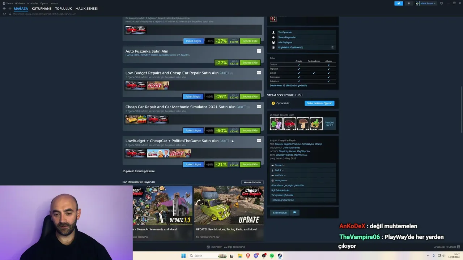Click the Daha fazlasını öğrenin button
The image size is (463, 260).
pos(319,103)
